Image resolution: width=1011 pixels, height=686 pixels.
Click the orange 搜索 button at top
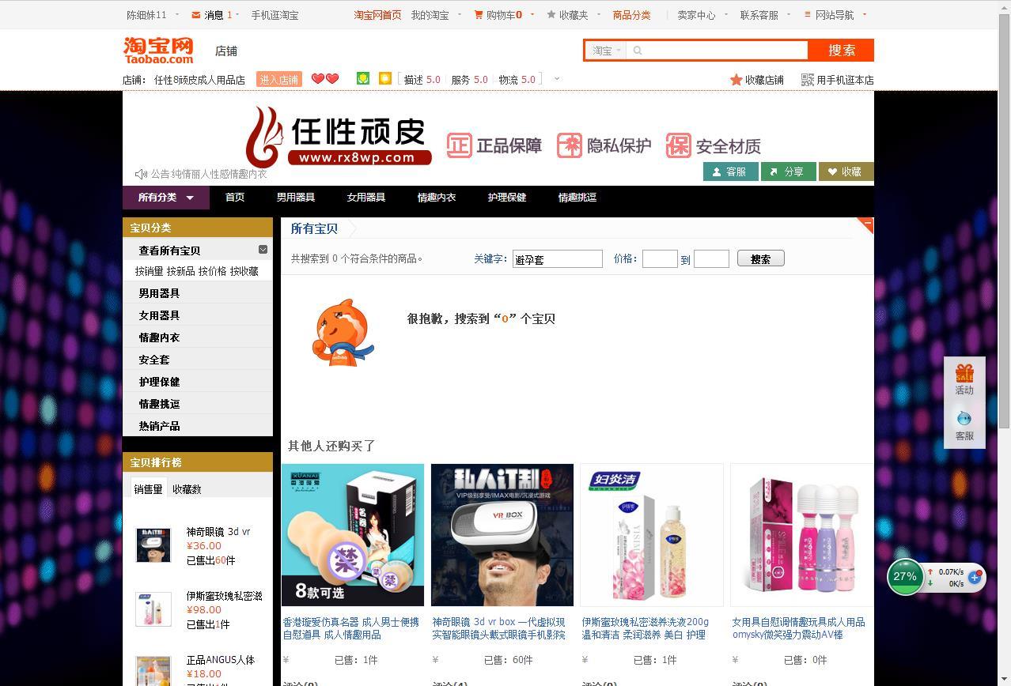842,51
